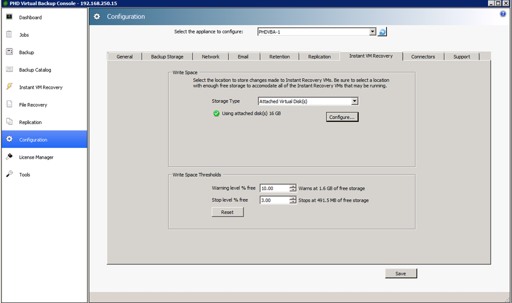Select the Instant VM Recovery tab

pyautogui.click(x=371, y=56)
